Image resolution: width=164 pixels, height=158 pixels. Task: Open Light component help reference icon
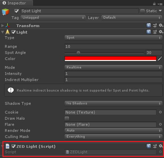(148, 32)
